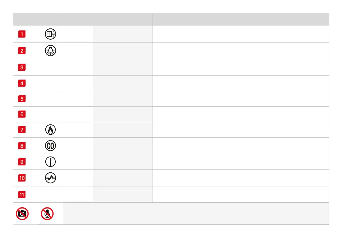Select the red number 4 badge
The image size is (342, 241).
(x=22, y=84)
